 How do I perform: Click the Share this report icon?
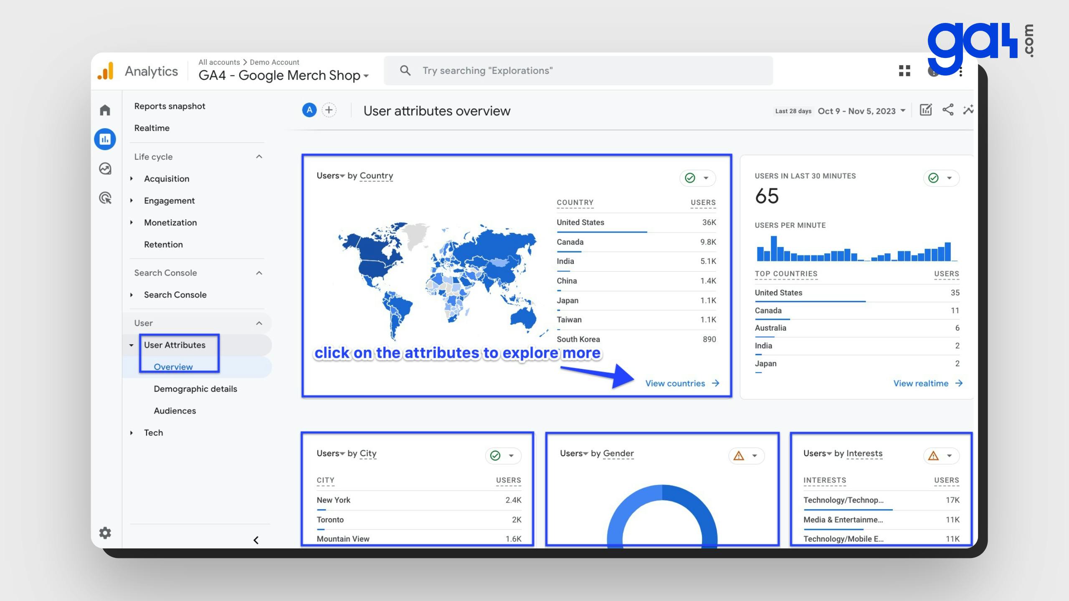click(947, 110)
